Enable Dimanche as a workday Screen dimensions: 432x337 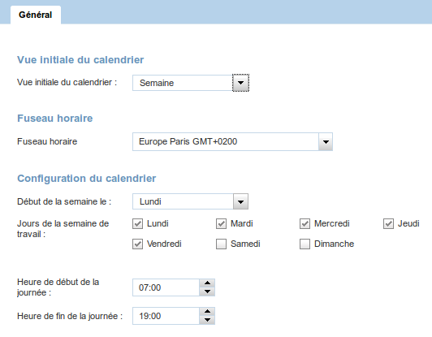click(x=305, y=244)
